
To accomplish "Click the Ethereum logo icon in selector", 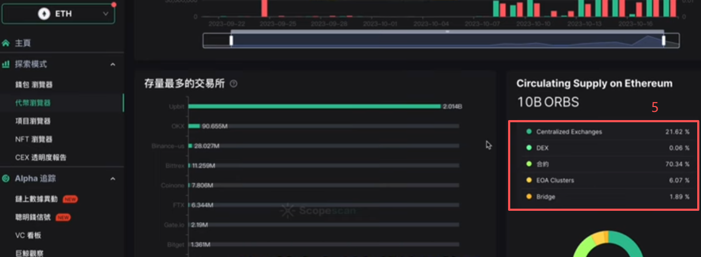I will pyautogui.click(x=43, y=14).
